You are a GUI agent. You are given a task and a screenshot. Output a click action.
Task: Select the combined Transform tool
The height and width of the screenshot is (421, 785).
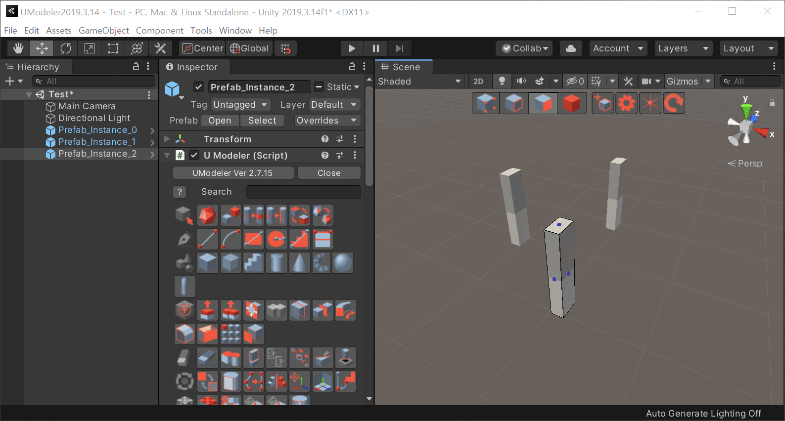137,48
